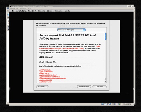Viewport: 141px width, 112px height.
Task: Open VirtualBox Máquina menu
Action: click(12, 8)
